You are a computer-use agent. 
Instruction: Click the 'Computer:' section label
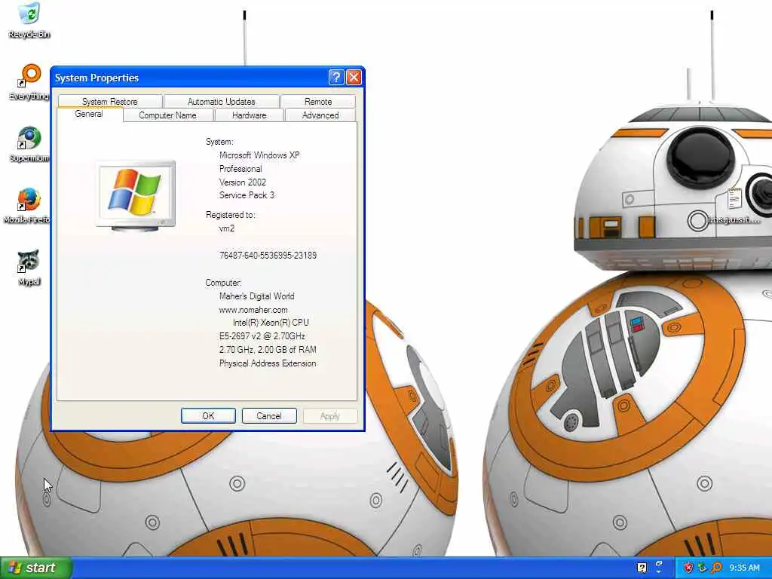pyautogui.click(x=223, y=283)
